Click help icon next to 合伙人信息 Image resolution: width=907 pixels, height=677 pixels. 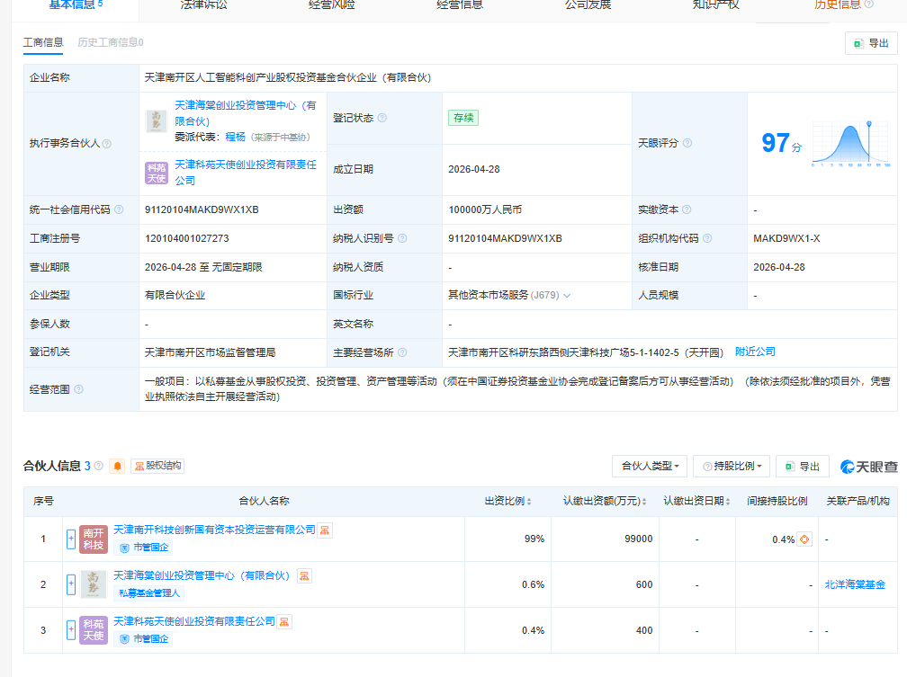pos(98,466)
